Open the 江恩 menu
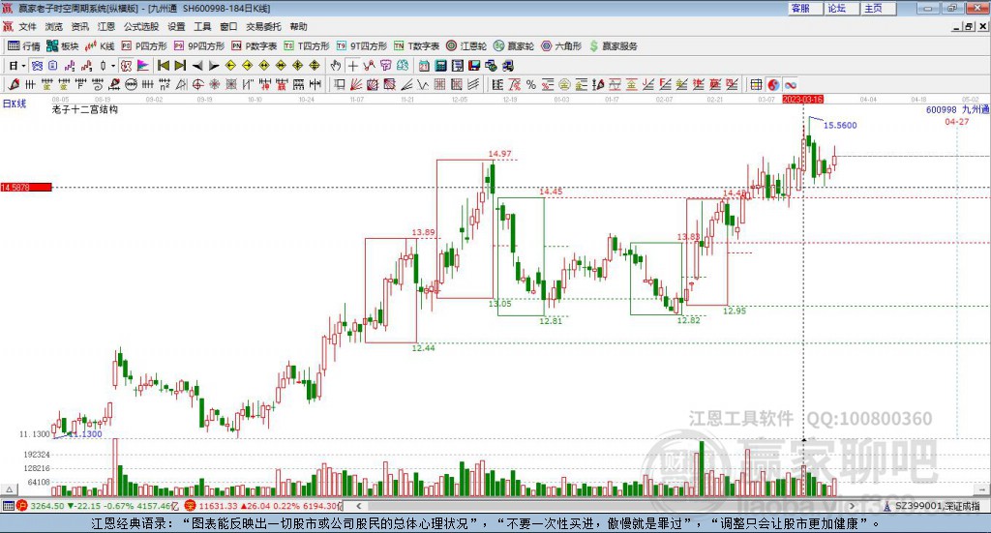Viewport: 991px width, 533px height. (x=106, y=26)
